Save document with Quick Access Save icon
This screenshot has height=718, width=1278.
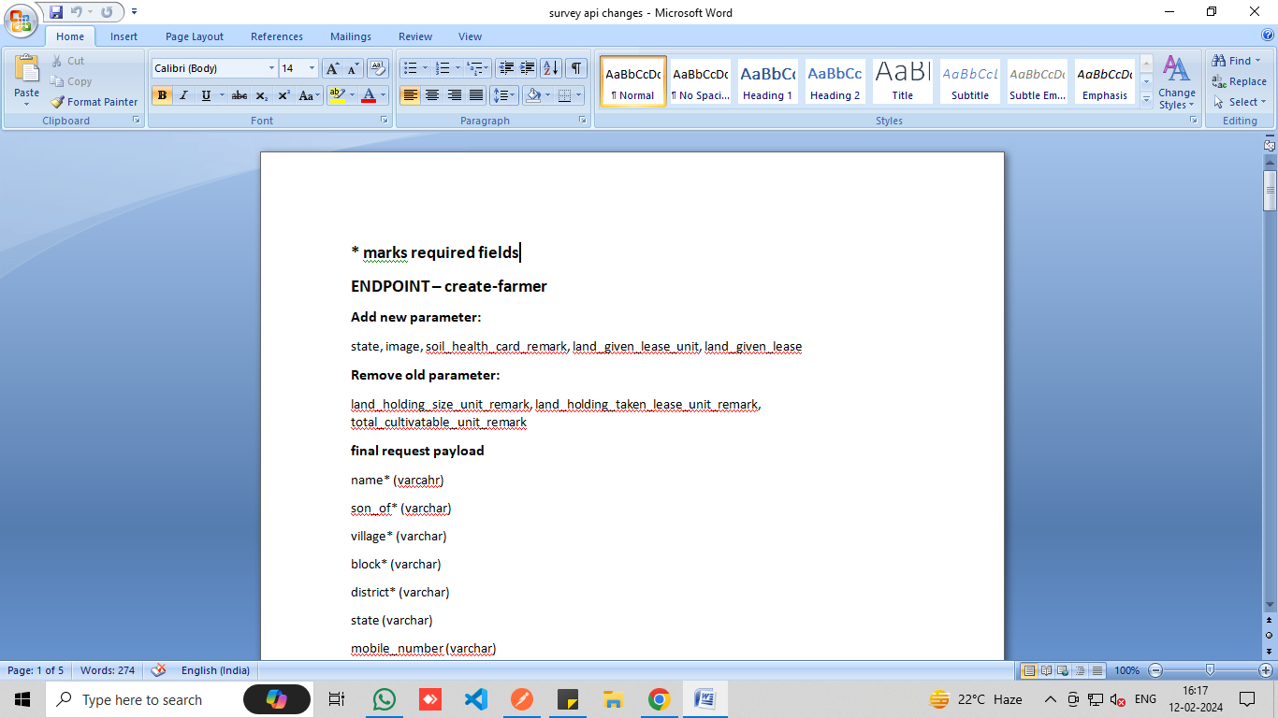[56, 12]
